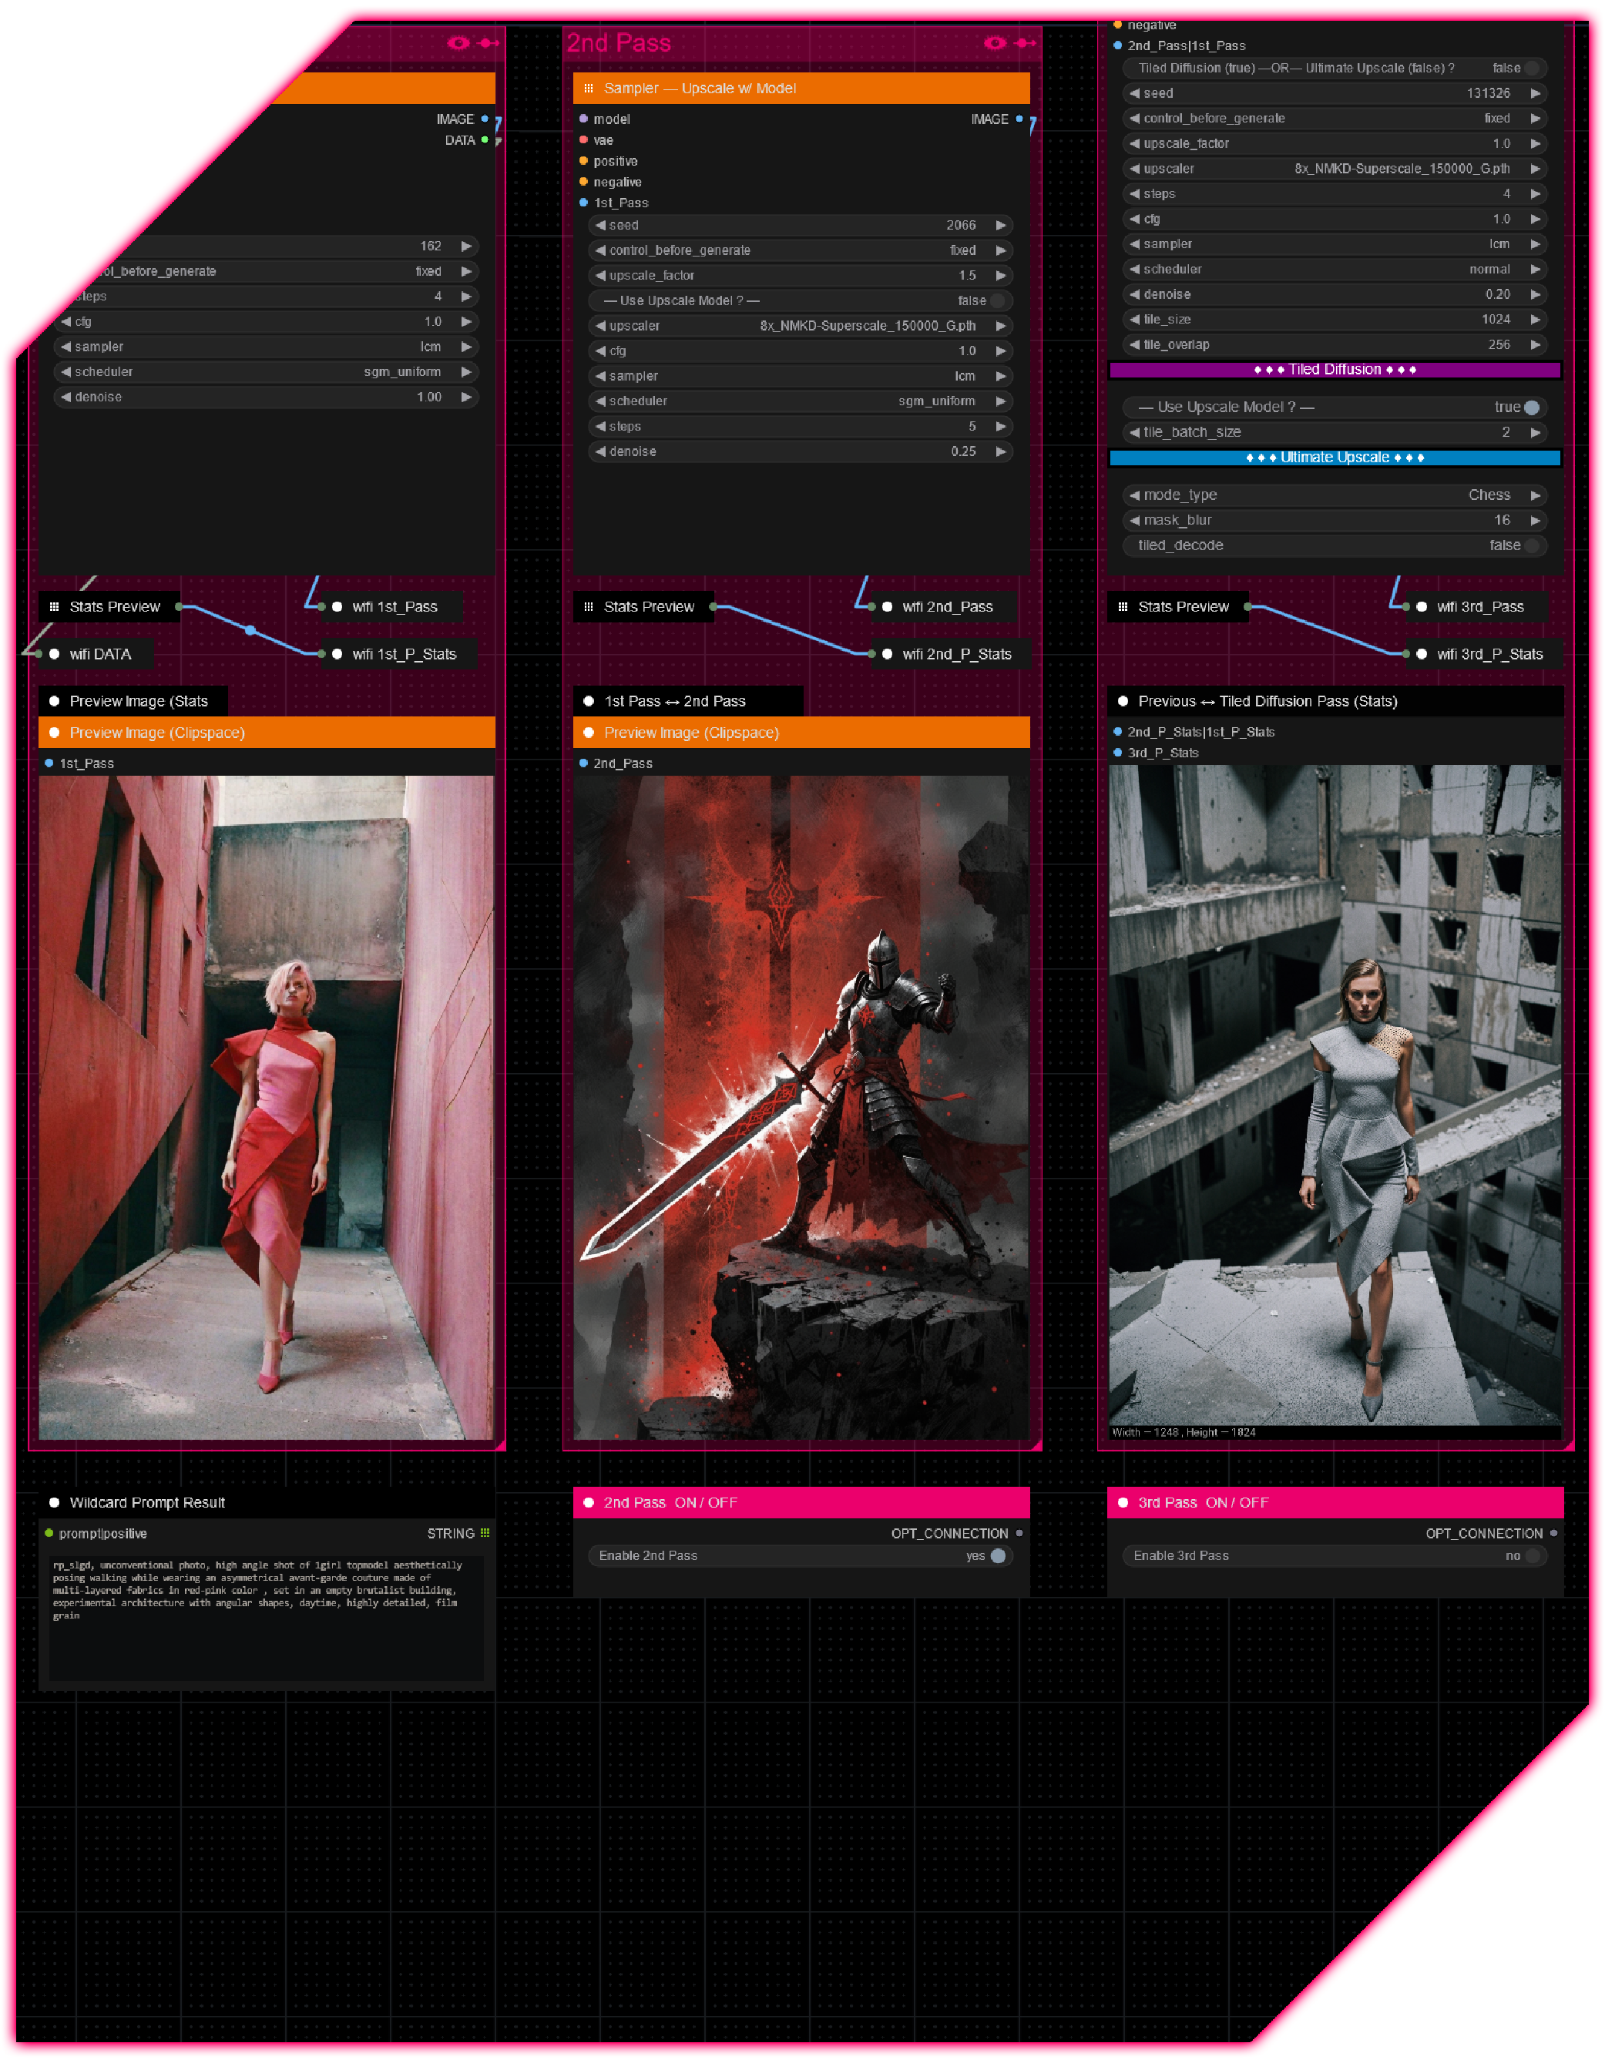
Task: Click the Stats Preview grid icon under 3rd pass
Action: (1123, 606)
